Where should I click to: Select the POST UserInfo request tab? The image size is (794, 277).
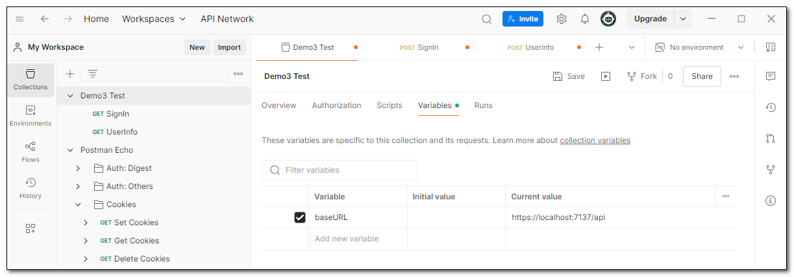(x=531, y=47)
